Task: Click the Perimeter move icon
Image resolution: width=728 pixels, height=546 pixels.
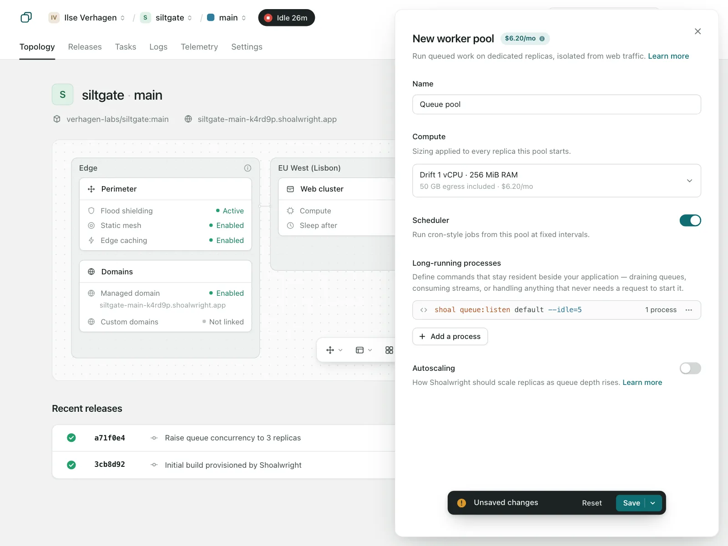Action: click(x=91, y=189)
